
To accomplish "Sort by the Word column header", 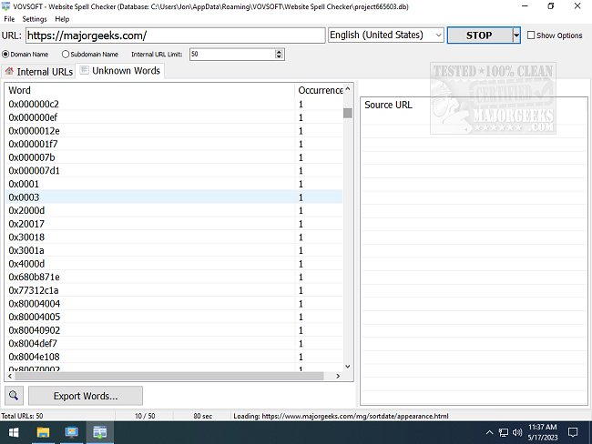I will point(150,91).
